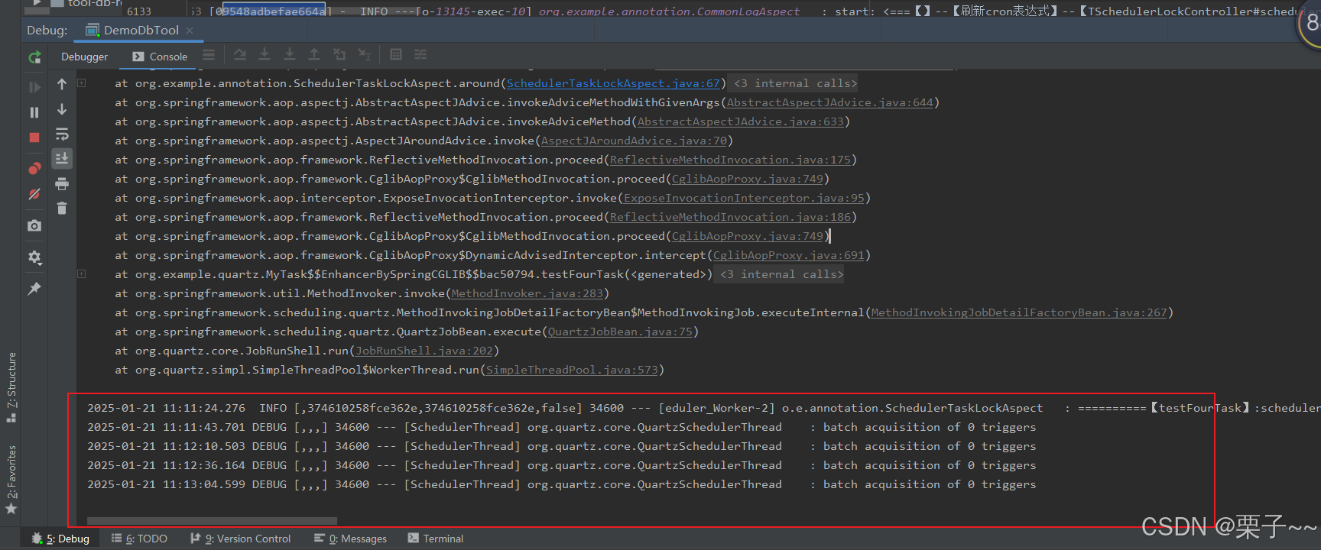Open MethodInvoker.java:283 link
The width and height of the screenshot is (1321, 550).
click(x=527, y=293)
